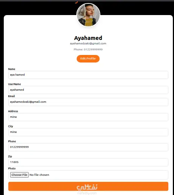The width and height of the screenshot is (174, 195).
Task: Select the Phone number input field
Action: [x=88, y=147]
